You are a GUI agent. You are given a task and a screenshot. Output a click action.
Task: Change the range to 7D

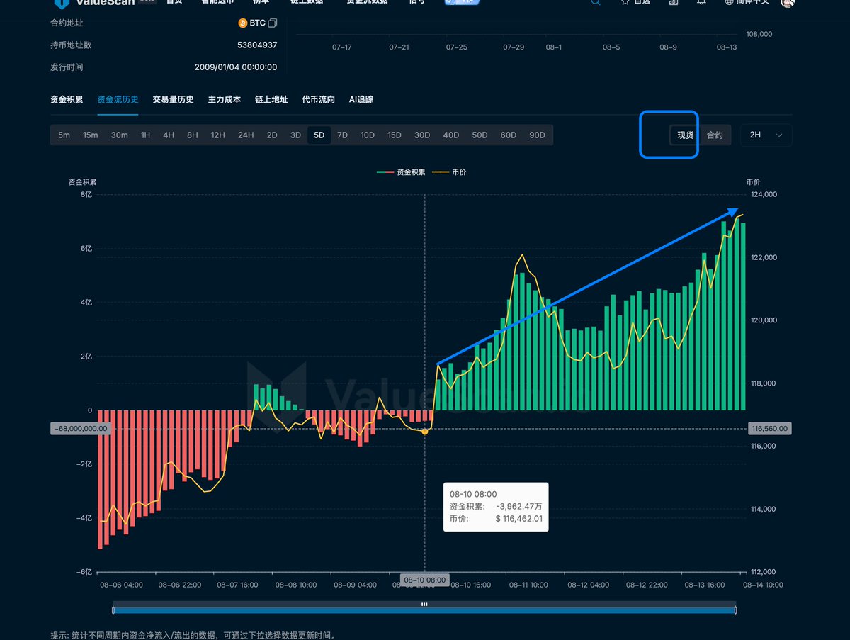coord(342,135)
